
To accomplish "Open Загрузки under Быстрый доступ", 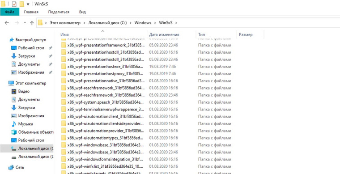I will pyautogui.click(x=26, y=56).
